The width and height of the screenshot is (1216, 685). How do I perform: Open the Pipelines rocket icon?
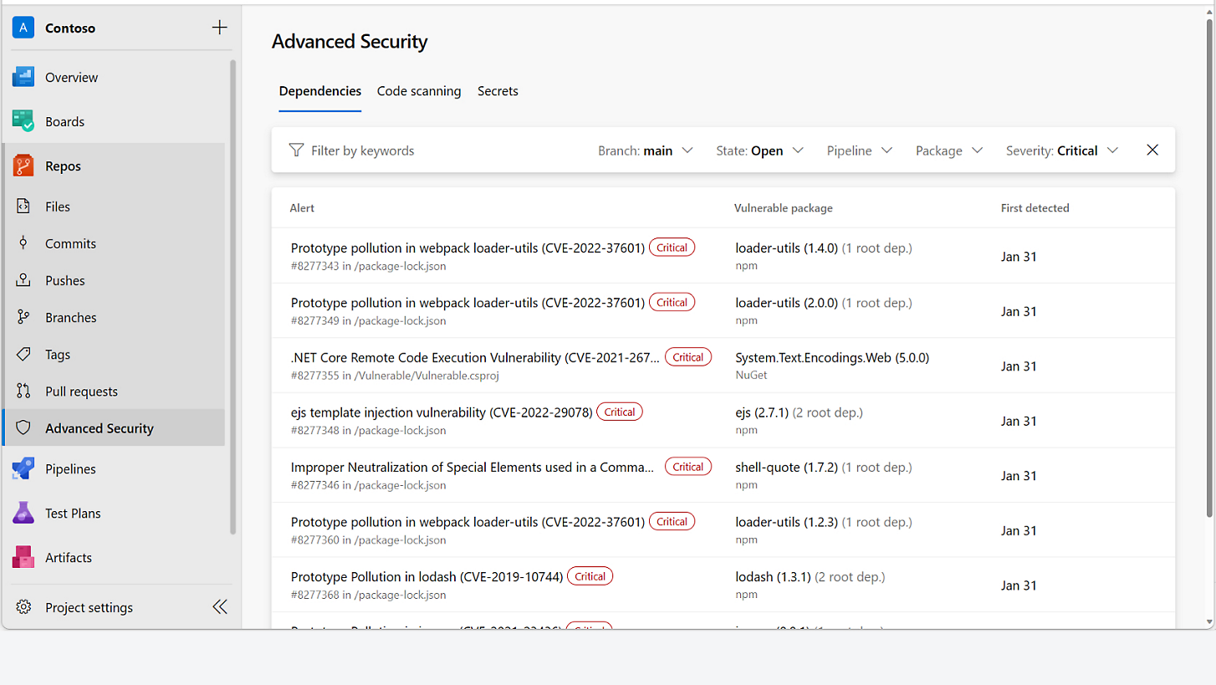point(23,468)
